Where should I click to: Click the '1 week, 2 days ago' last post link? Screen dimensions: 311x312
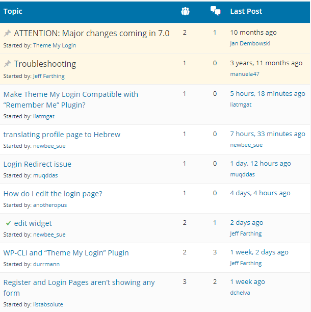(259, 252)
